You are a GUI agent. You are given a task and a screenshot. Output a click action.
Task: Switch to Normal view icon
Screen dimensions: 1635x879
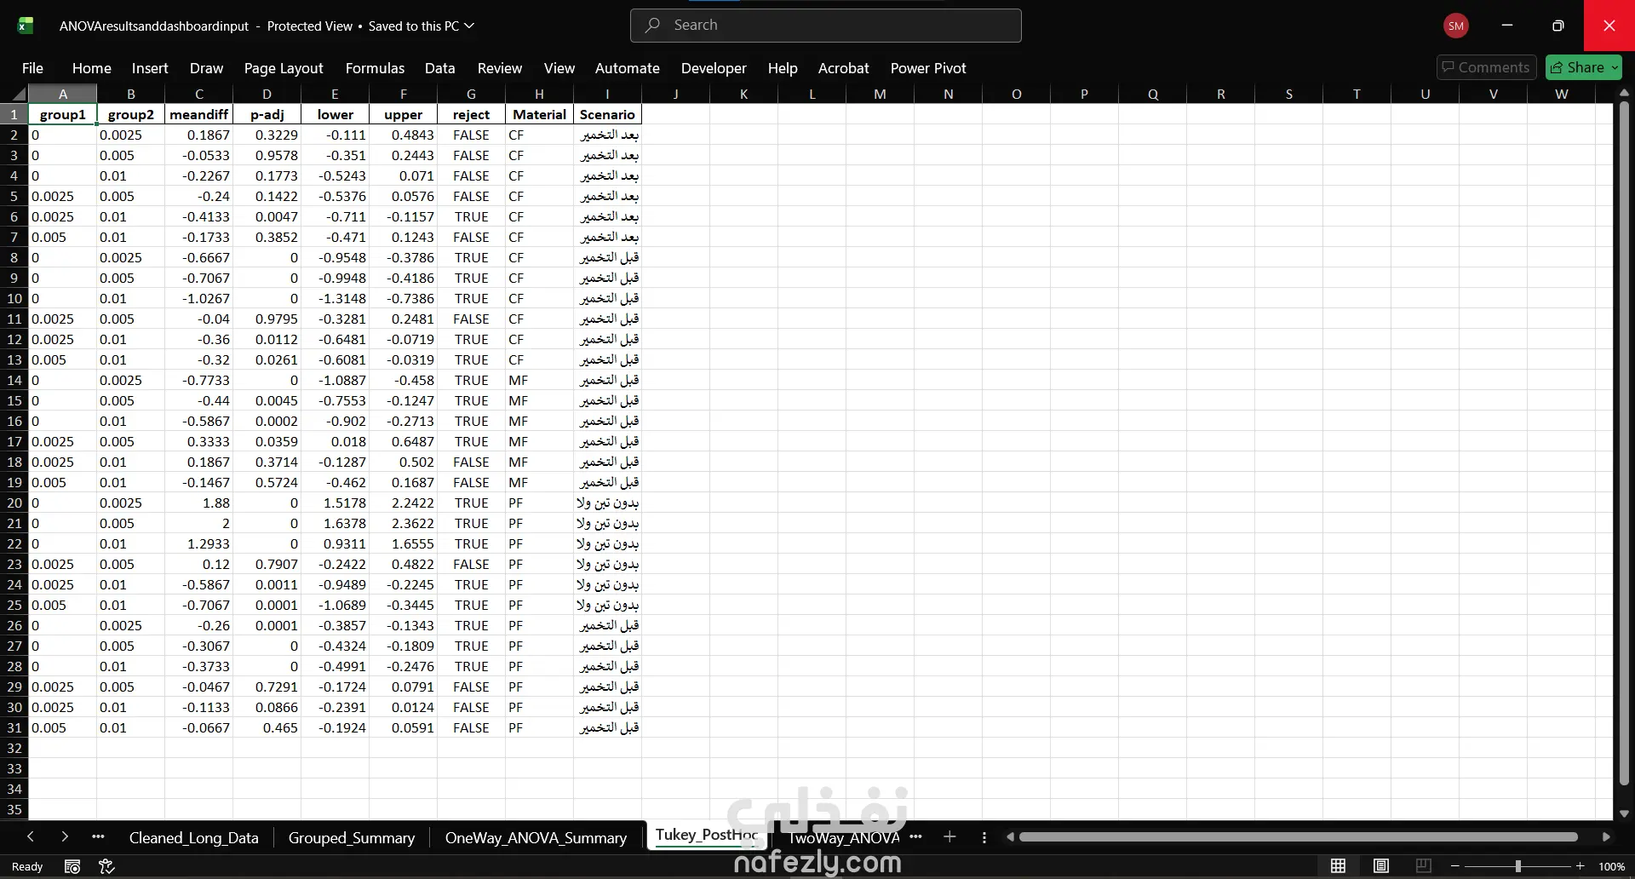(1339, 866)
